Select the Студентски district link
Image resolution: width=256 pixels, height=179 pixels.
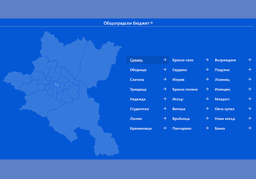[139, 109]
